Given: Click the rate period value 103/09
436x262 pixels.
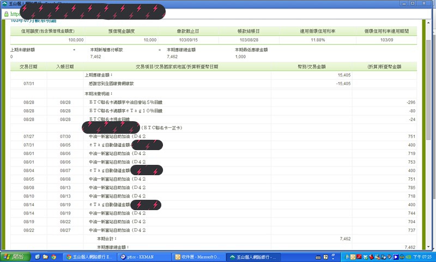Looking at the screenshot, I should [x=386, y=40].
